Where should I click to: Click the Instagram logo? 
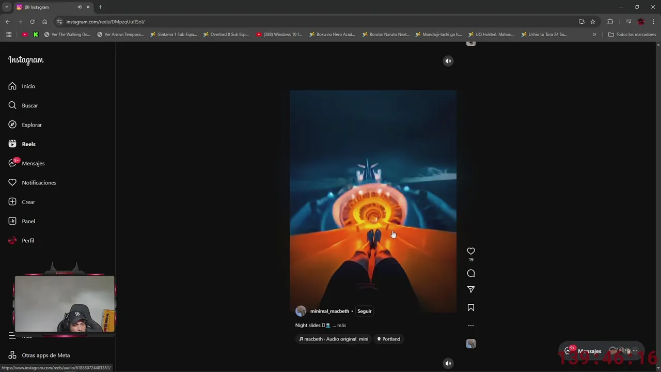(x=26, y=60)
